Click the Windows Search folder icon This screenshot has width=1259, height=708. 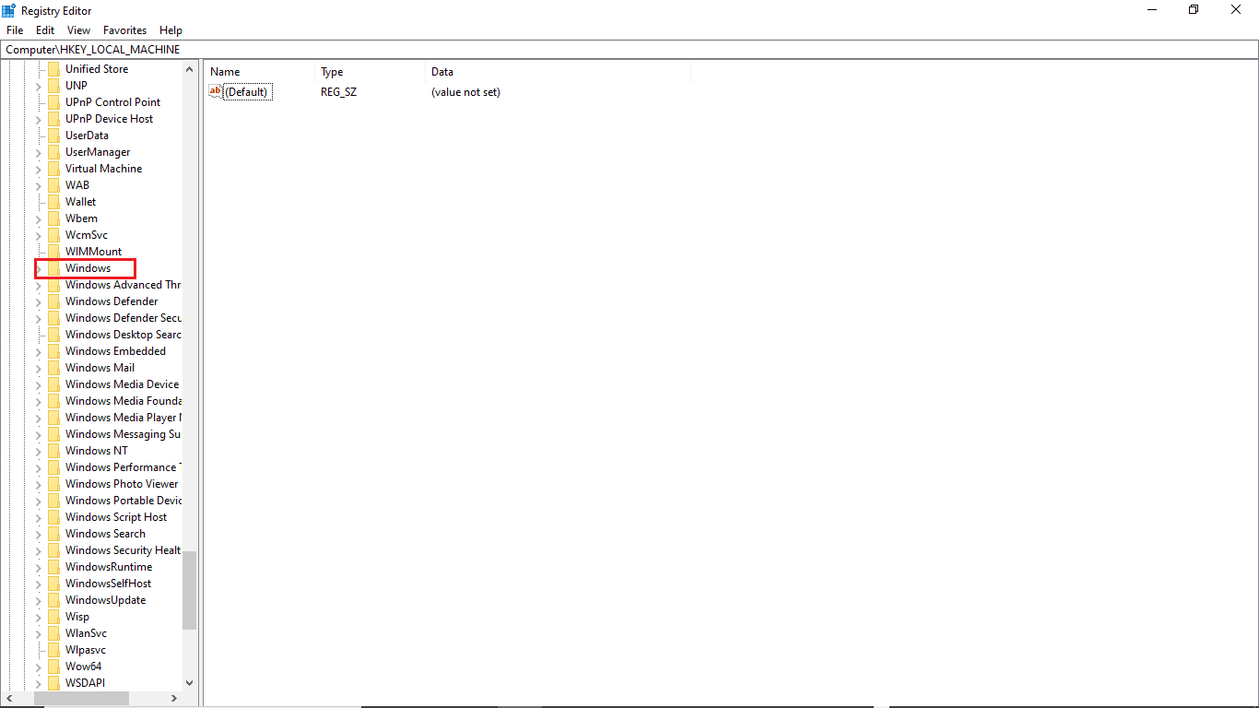(53, 534)
